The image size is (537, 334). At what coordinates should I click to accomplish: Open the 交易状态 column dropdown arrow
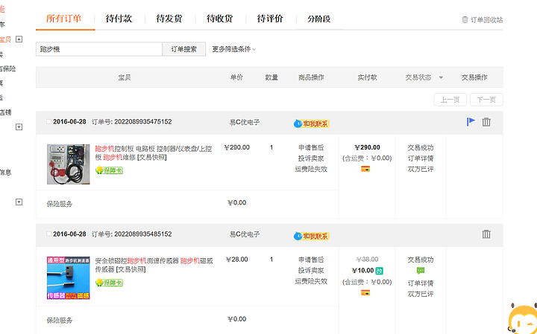tap(441, 77)
